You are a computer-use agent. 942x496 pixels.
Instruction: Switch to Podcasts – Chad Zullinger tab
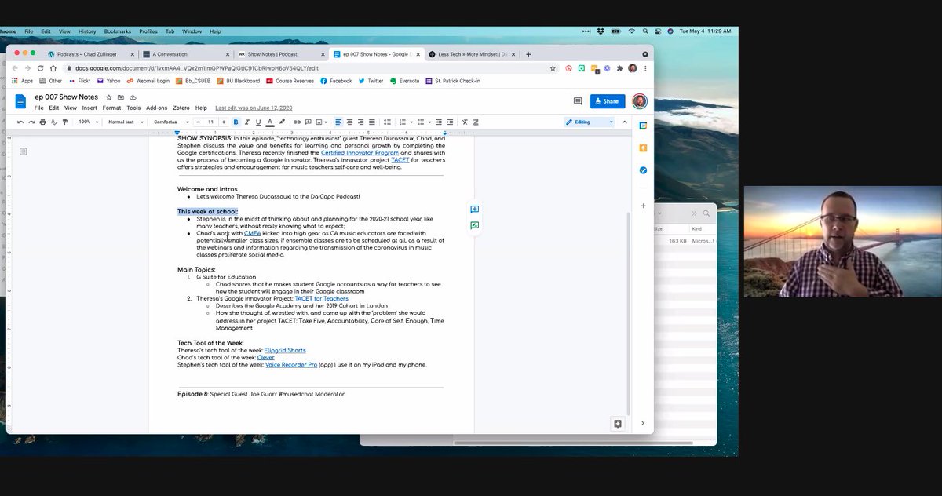89,54
